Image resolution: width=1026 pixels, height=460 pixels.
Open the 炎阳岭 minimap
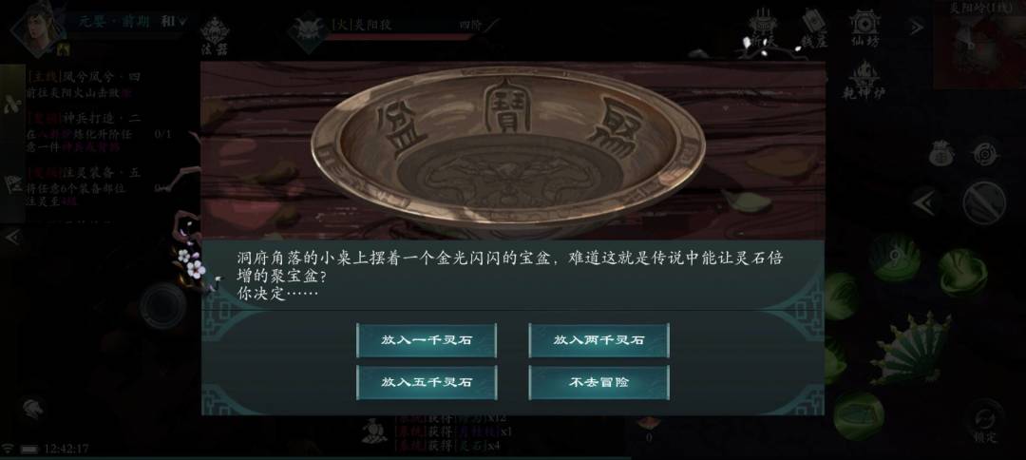coord(979,45)
